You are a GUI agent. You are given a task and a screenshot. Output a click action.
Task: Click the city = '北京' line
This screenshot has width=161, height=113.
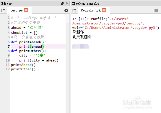click(32, 55)
